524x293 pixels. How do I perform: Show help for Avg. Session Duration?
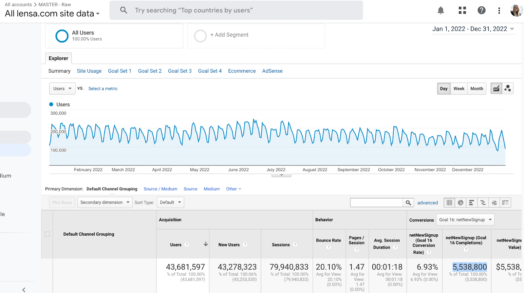395,247
